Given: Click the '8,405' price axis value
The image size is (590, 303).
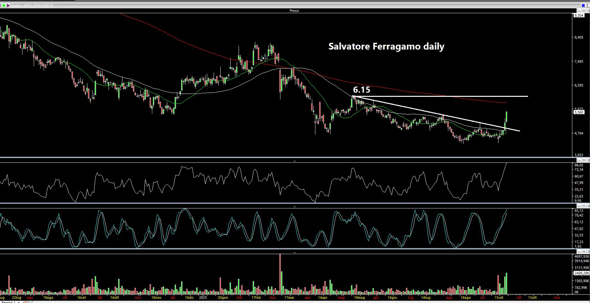Looking at the screenshot, I should point(579,37).
